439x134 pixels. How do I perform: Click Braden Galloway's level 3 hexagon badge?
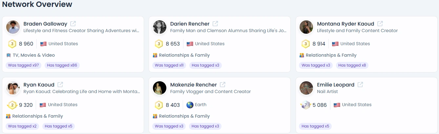[x=12, y=44]
